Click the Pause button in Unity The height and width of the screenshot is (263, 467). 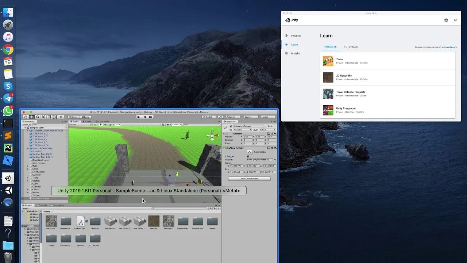tap(144, 117)
